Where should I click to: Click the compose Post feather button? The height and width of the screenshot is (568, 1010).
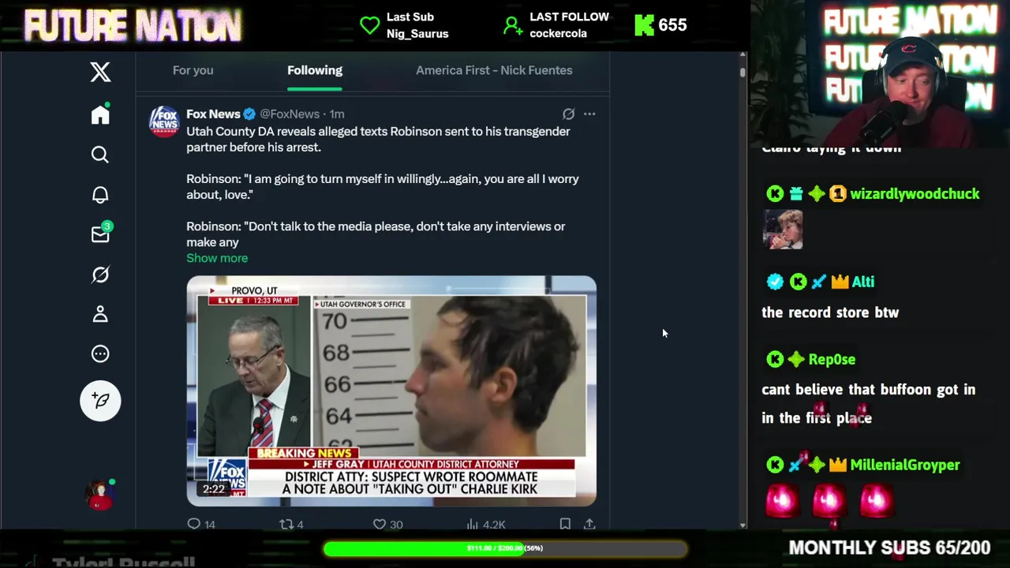(x=100, y=401)
